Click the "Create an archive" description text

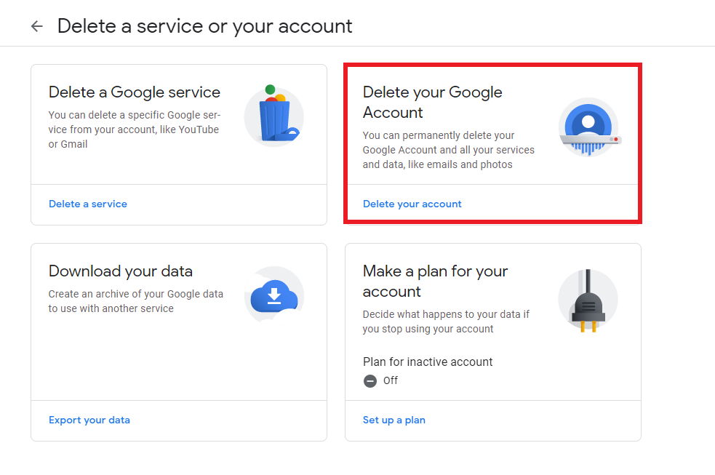pos(135,301)
